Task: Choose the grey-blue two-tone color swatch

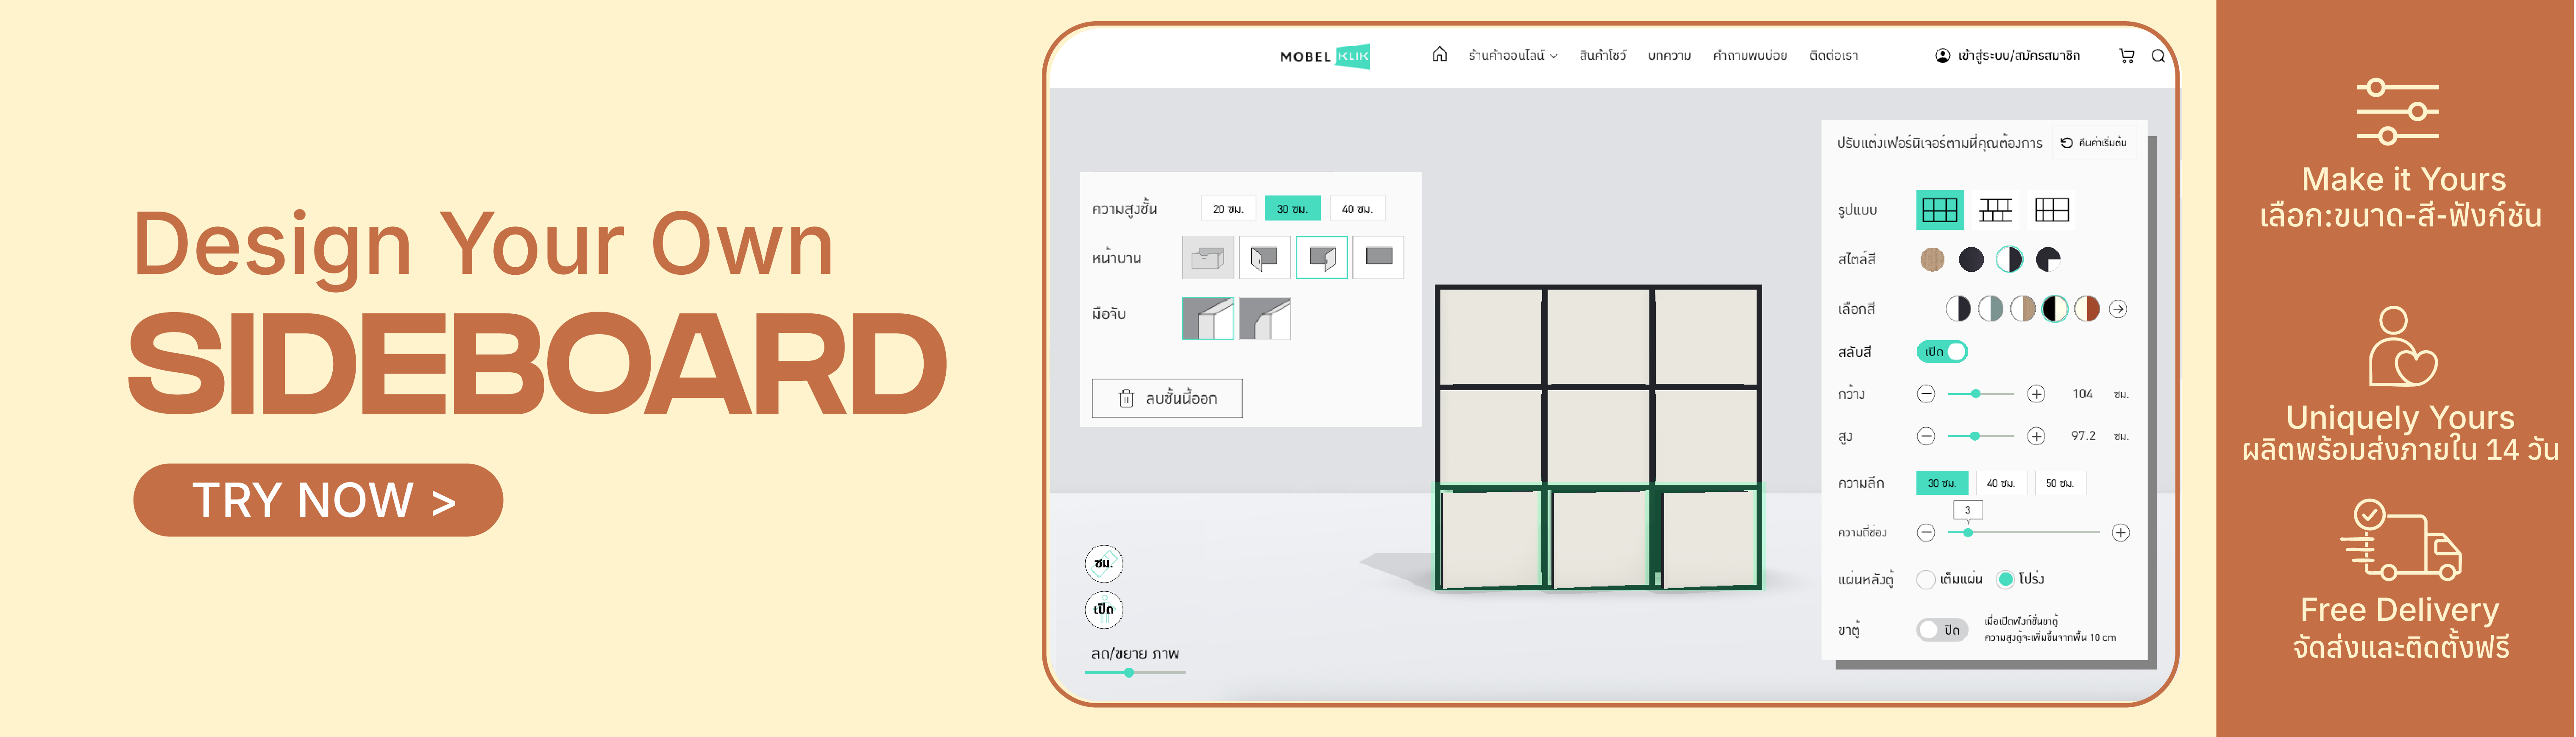Action: coord(1991,309)
